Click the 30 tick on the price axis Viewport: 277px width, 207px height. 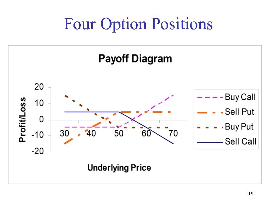pos(64,133)
